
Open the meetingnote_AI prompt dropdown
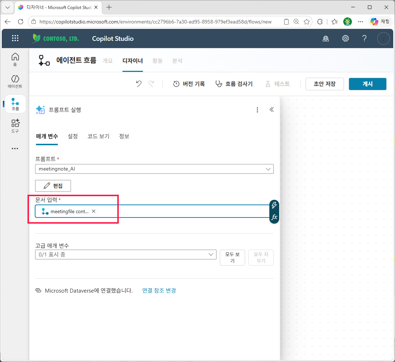154,169
